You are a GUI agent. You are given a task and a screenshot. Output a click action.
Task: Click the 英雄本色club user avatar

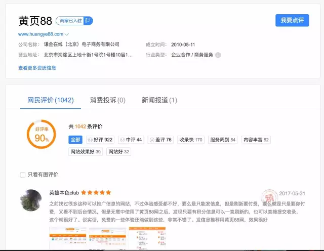point(31,200)
